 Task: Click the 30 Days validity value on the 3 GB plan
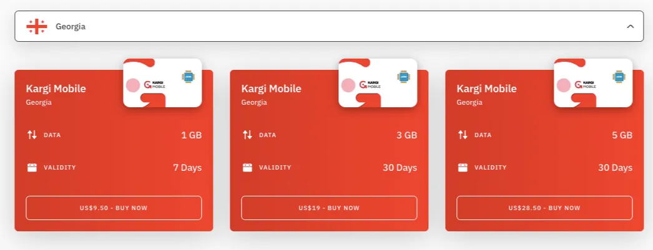click(x=400, y=168)
